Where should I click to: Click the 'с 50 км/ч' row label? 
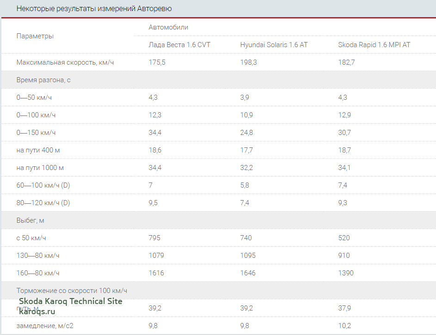[31, 238]
